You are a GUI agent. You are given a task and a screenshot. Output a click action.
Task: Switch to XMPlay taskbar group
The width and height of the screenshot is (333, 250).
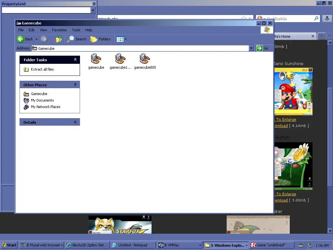(179, 245)
